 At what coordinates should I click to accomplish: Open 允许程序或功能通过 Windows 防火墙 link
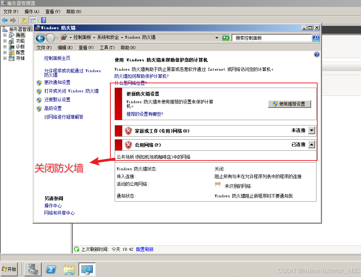coord(72,73)
